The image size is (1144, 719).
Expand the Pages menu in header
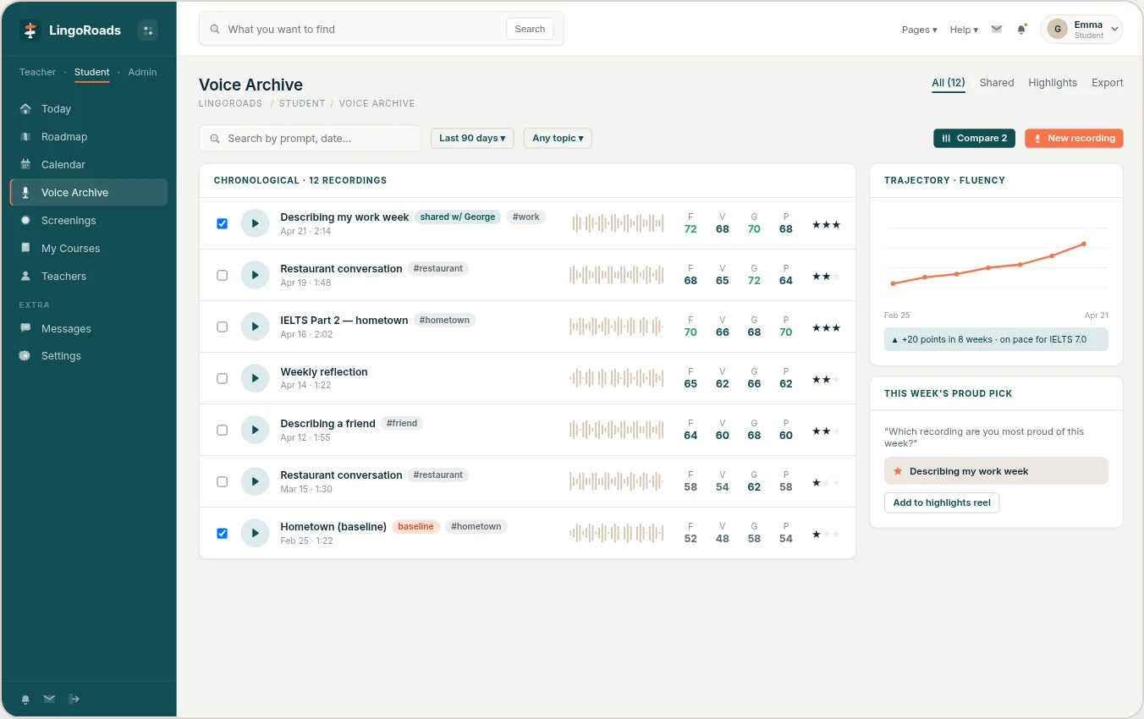pos(919,30)
